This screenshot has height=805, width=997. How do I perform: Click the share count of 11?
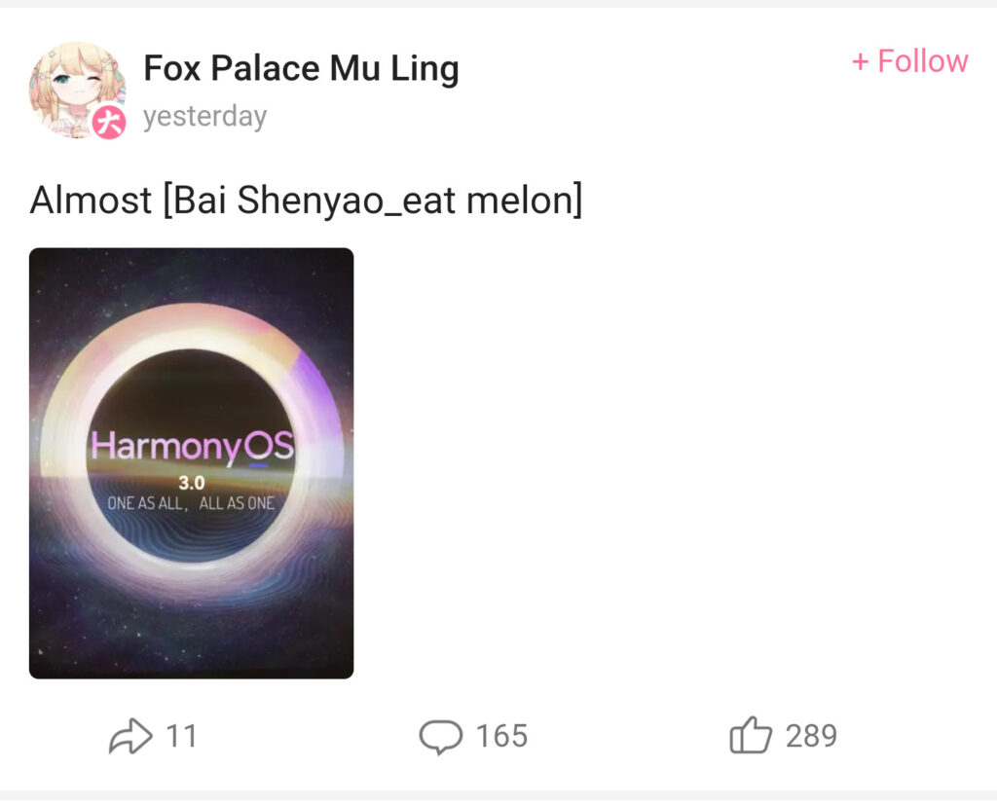click(x=181, y=736)
